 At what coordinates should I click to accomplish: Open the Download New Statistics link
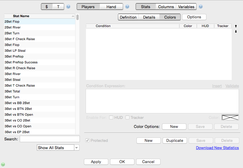pyautogui.click(x=217, y=148)
